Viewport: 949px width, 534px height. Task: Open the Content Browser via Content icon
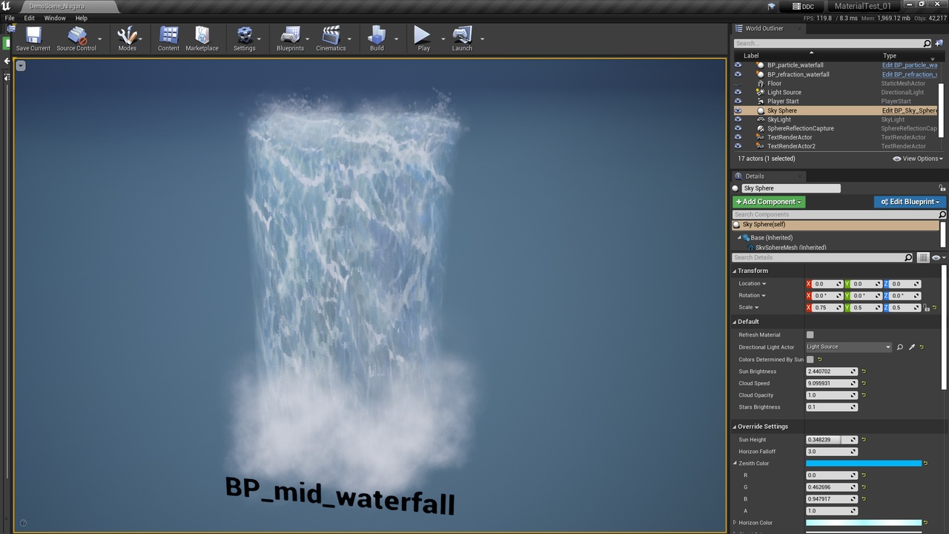[168, 35]
